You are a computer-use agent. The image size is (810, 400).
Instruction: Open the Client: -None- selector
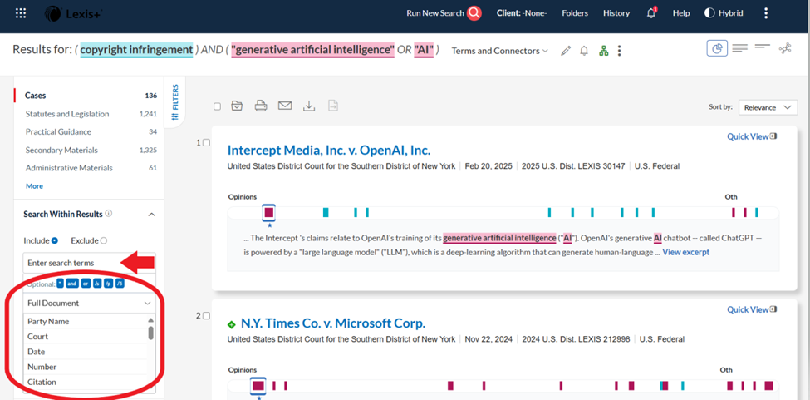click(x=522, y=13)
